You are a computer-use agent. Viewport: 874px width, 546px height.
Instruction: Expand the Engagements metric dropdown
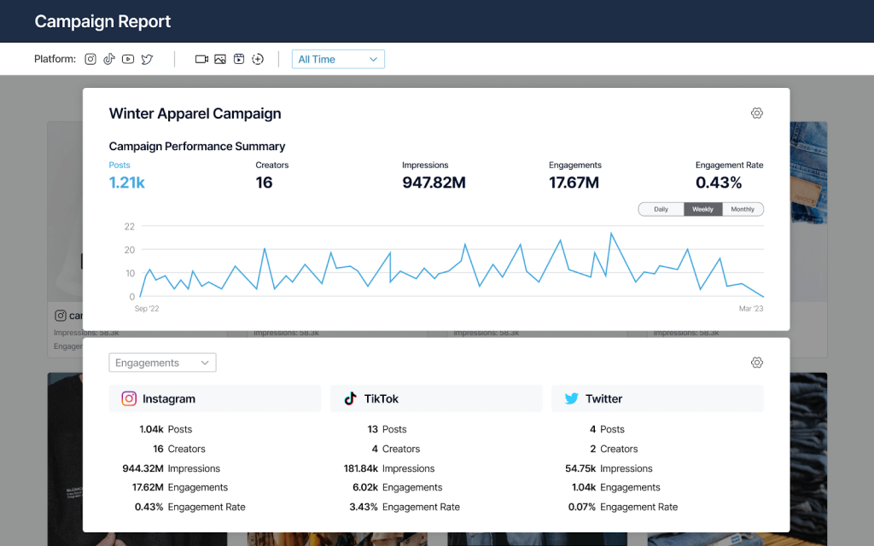[x=162, y=363]
